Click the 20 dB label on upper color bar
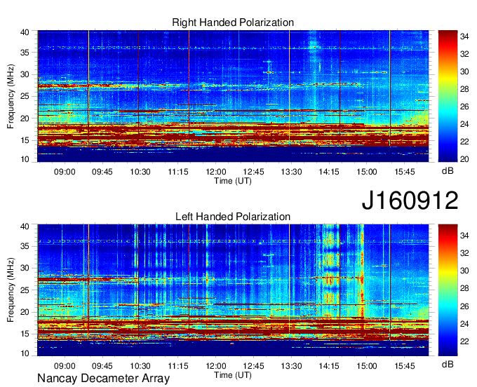The image size is (477, 387). tap(464, 159)
